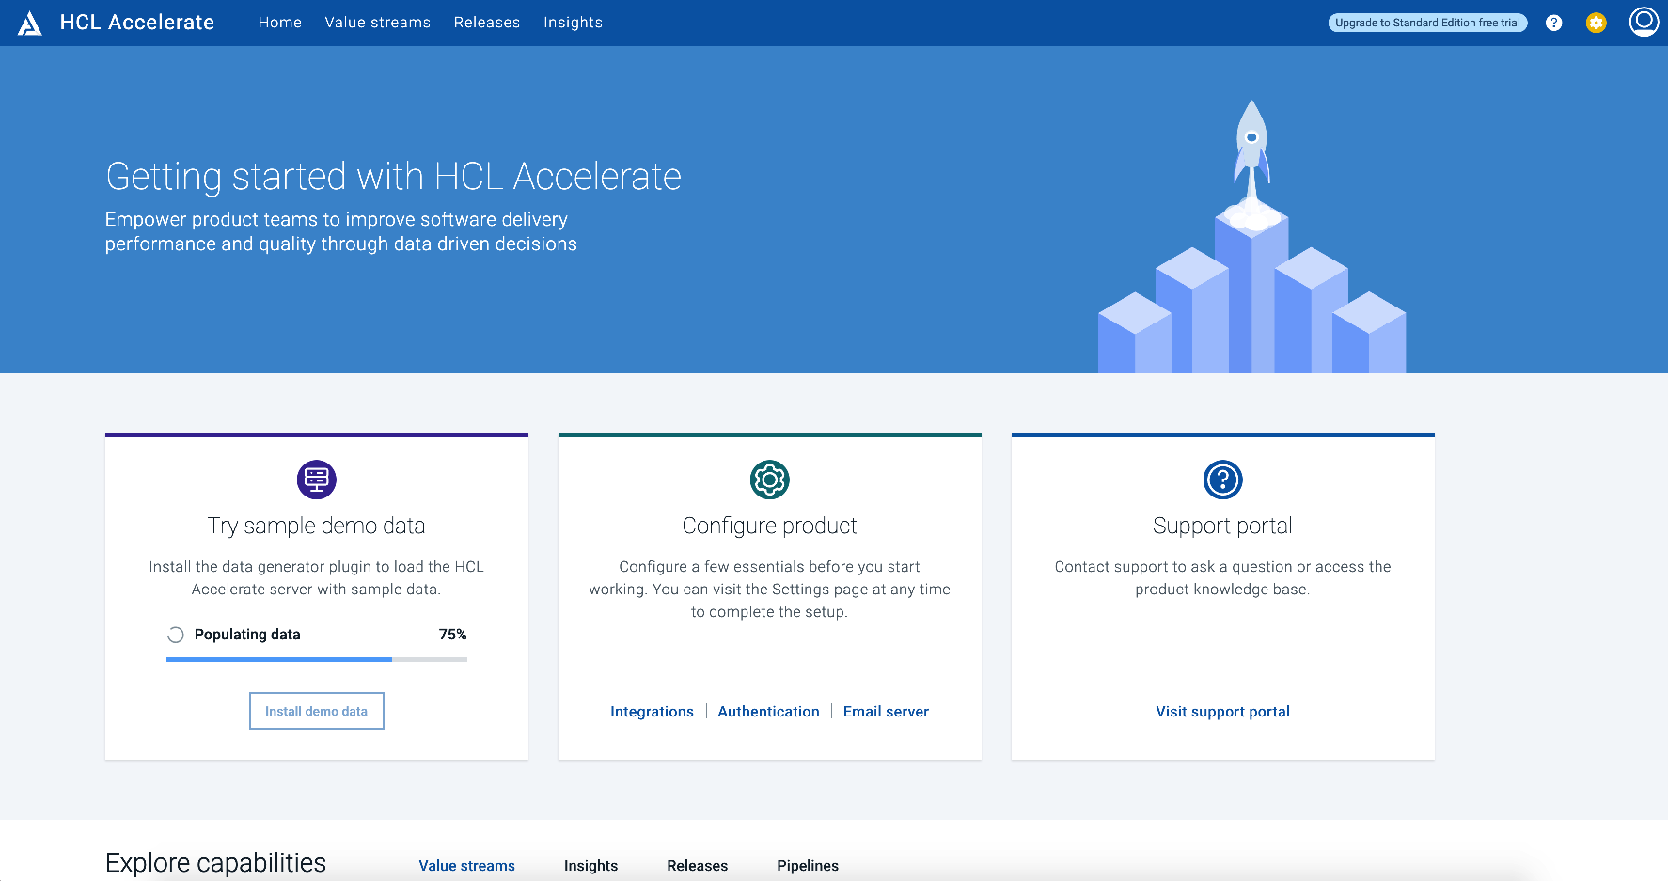Select Value streams tab under Explore capabilities
This screenshot has height=881, width=1668.
point(467,866)
